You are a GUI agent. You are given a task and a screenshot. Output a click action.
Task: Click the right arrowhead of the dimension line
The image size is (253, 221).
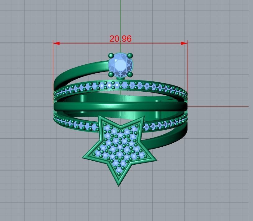point(184,43)
